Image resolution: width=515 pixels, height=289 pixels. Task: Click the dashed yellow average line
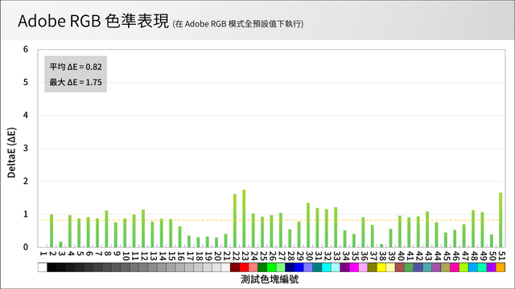(271, 220)
